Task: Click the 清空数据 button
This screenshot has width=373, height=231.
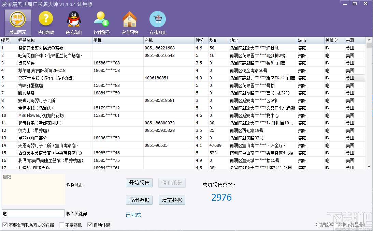Action: pos(172,200)
